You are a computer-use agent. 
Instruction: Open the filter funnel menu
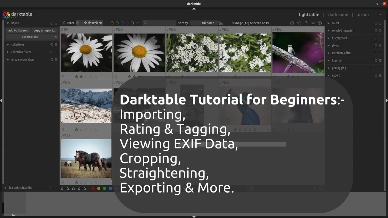(x=63, y=23)
